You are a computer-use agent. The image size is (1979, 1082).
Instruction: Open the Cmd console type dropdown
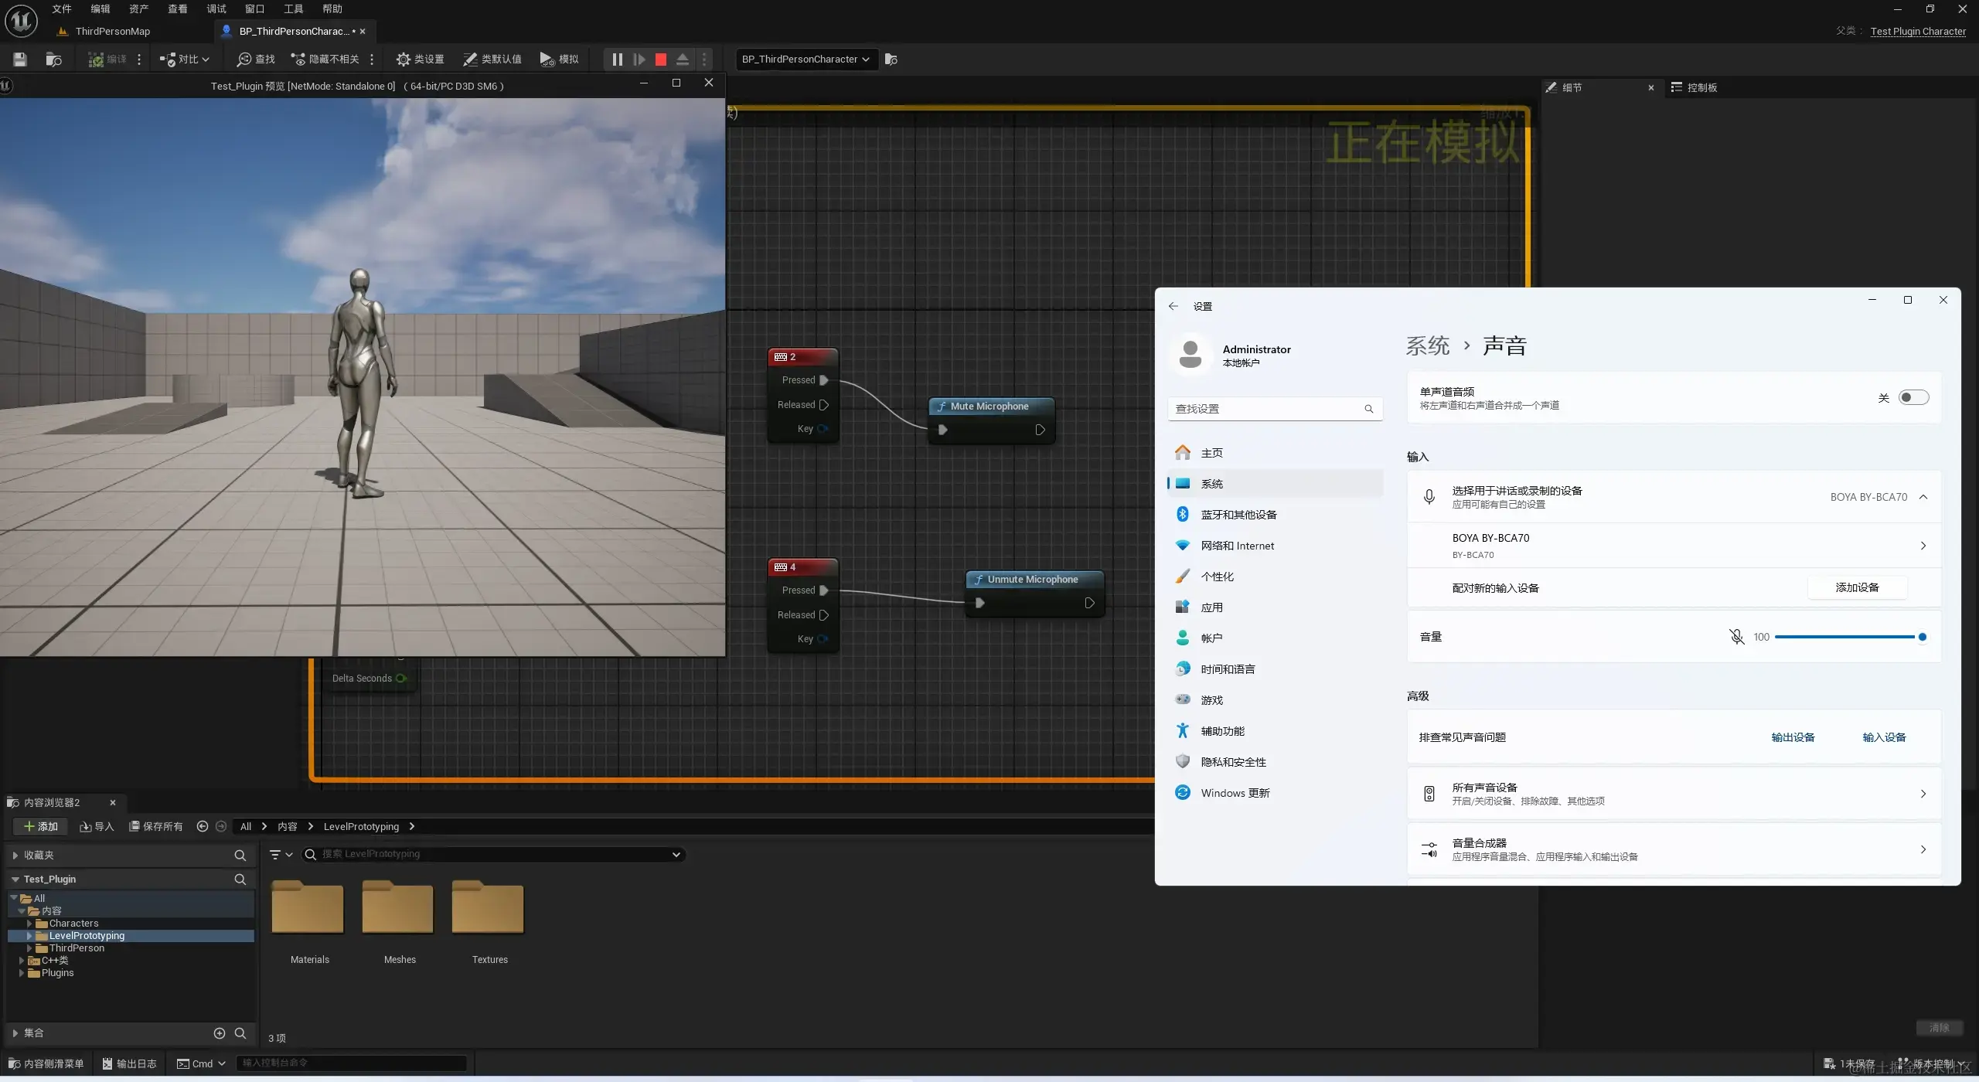click(x=201, y=1064)
